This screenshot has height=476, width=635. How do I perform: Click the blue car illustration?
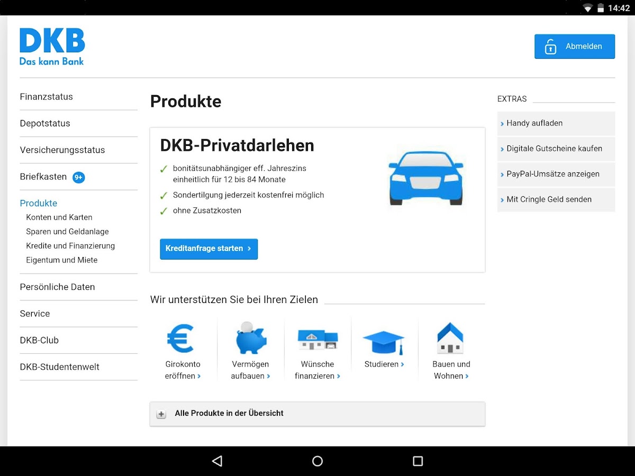coord(426,178)
